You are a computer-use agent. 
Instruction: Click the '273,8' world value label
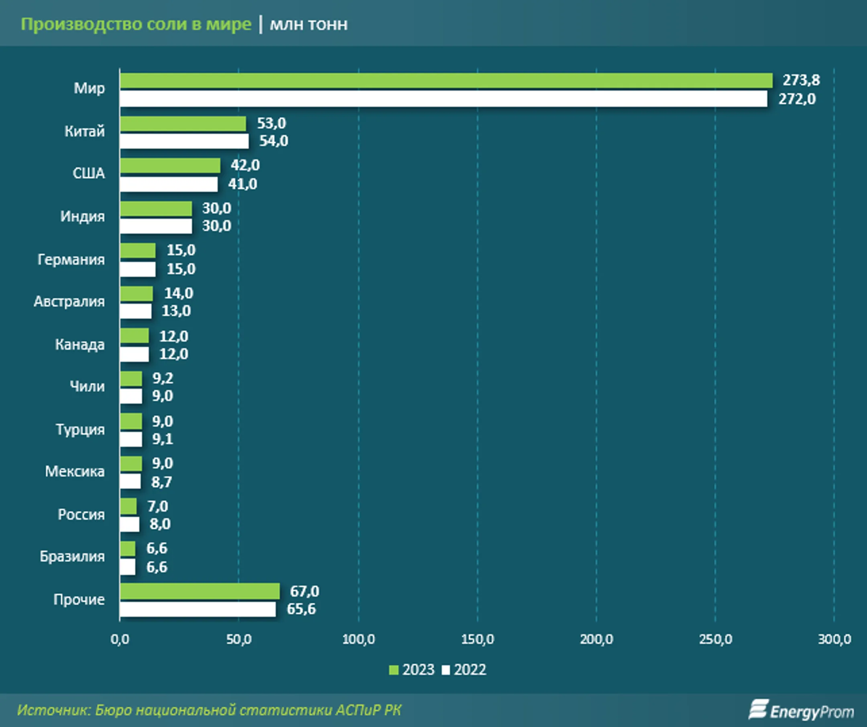point(801,80)
